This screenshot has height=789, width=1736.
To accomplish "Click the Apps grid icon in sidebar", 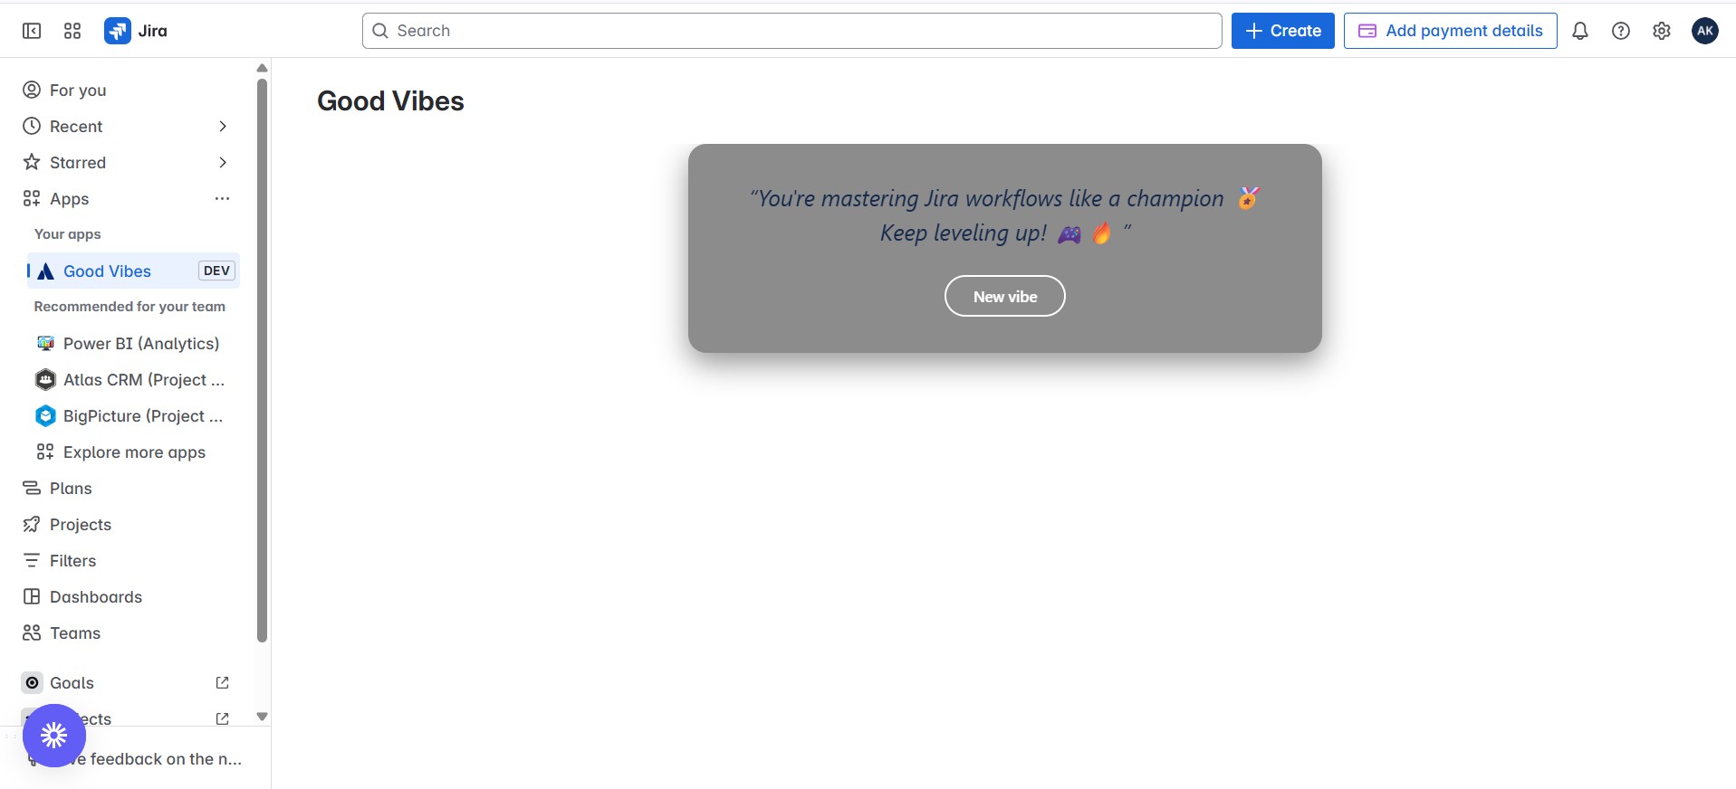I will [x=32, y=198].
